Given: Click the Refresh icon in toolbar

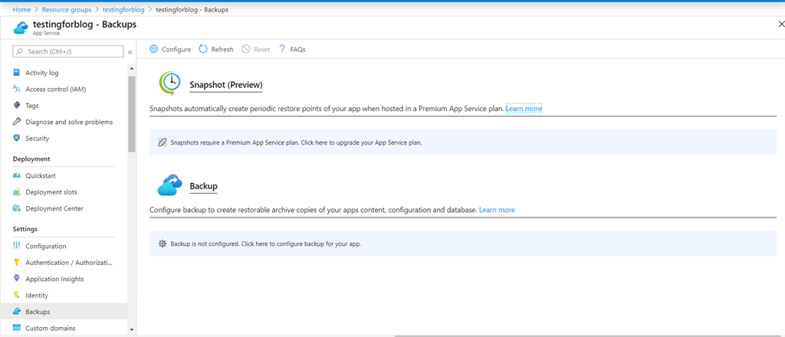Looking at the screenshot, I should 203,49.
